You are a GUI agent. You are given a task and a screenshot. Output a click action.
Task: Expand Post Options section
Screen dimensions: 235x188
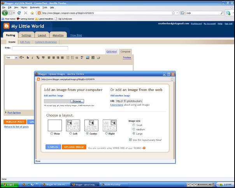click(14, 113)
